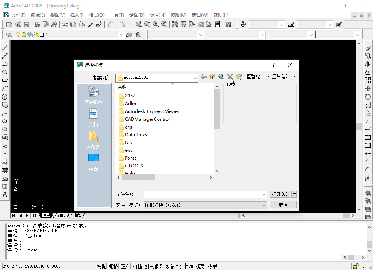
Task: Select the Pan Realtime tool
Action: (x=138, y=24)
